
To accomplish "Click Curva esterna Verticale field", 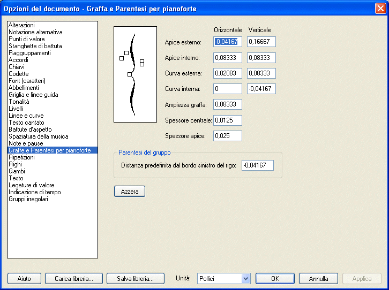I will pyautogui.click(x=261, y=73).
